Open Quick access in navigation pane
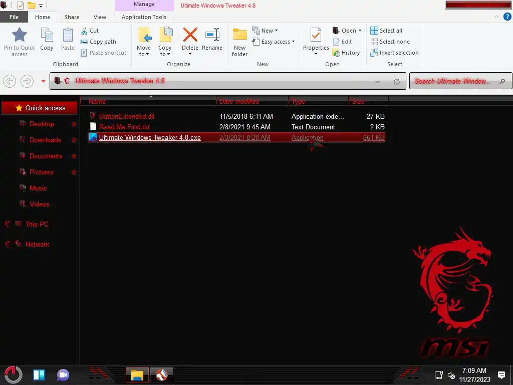Viewport: 513px width, 385px height. [40, 108]
